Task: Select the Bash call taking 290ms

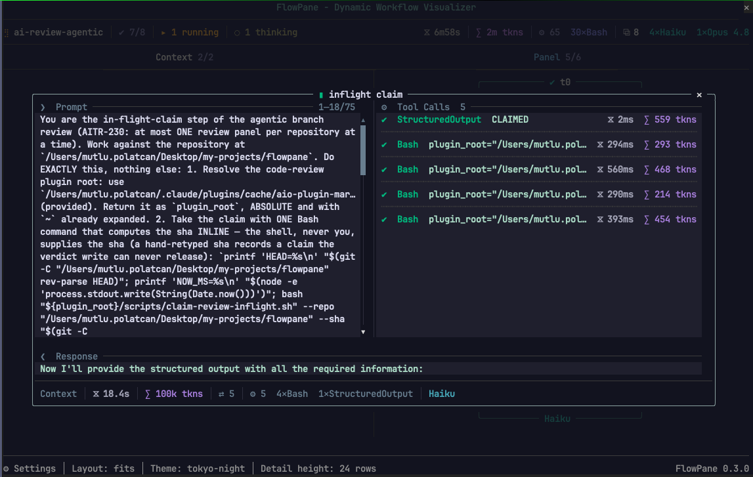Action: point(538,194)
